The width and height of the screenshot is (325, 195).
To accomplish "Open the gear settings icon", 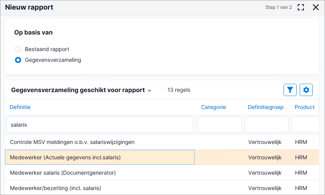I will click(306, 90).
